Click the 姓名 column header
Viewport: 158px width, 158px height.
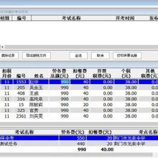(x=39, y=76)
